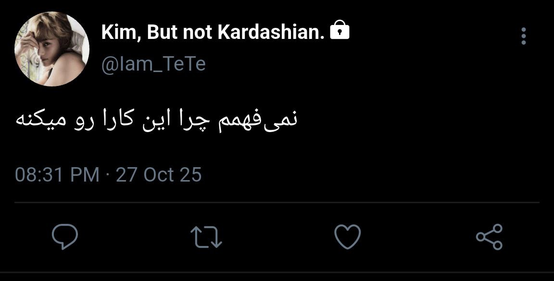
Task: Click the 08:31 PM timestamp
Action: coord(57,174)
